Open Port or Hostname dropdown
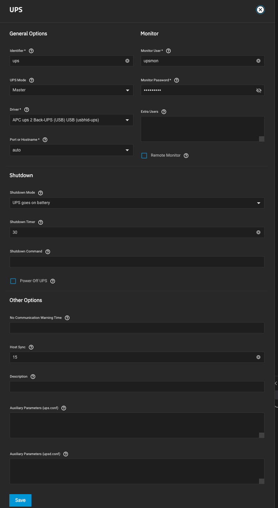The width and height of the screenshot is (278, 508). (71, 150)
